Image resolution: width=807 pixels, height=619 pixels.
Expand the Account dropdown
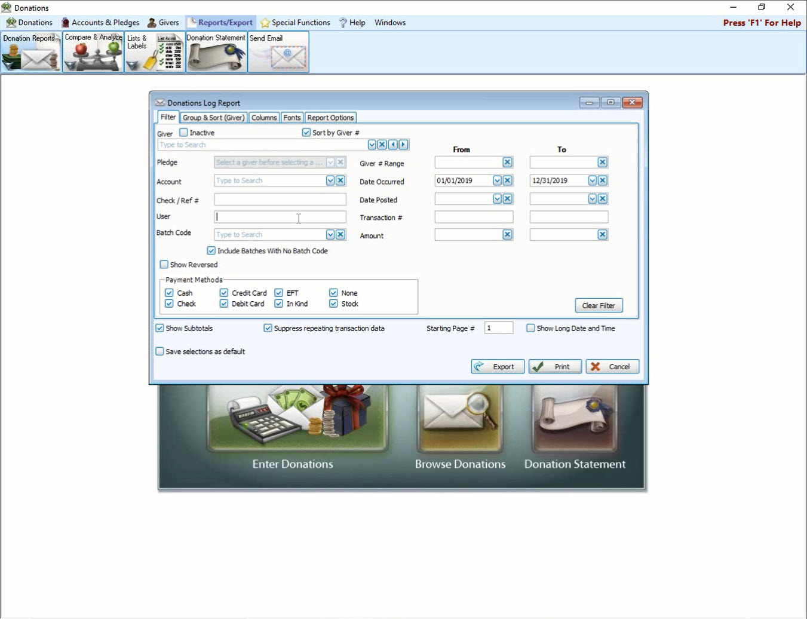tap(330, 180)
